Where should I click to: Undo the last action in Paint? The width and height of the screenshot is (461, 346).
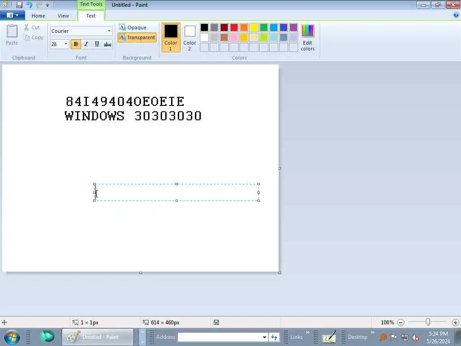tap(29, 5)
